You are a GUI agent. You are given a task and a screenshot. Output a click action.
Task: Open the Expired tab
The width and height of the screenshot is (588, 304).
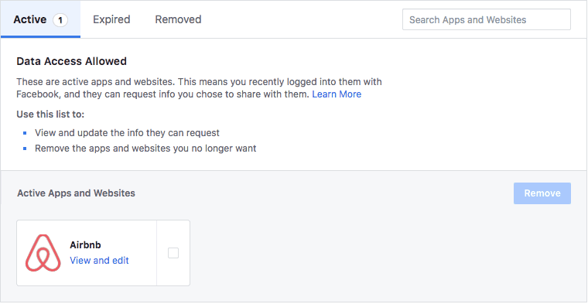click(111, 19)
